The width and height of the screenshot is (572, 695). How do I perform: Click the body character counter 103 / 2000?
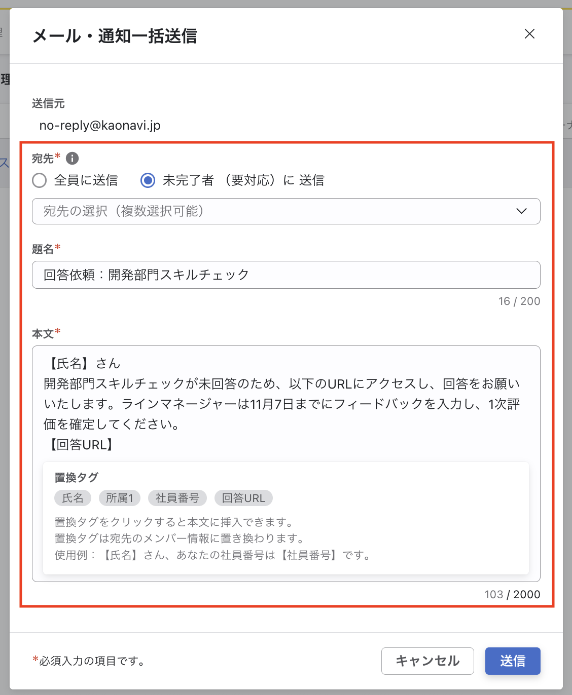[512, 595]
